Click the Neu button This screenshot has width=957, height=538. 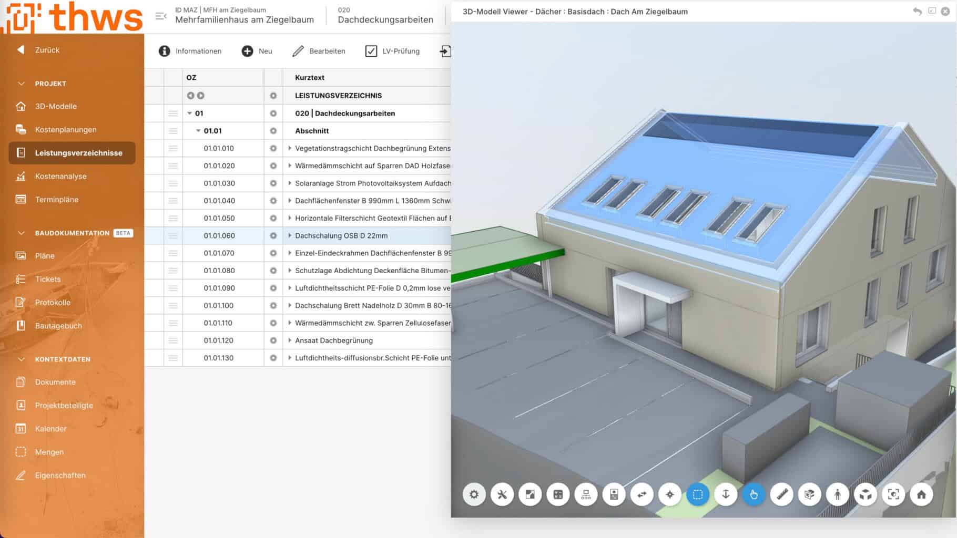pos(257,51)
